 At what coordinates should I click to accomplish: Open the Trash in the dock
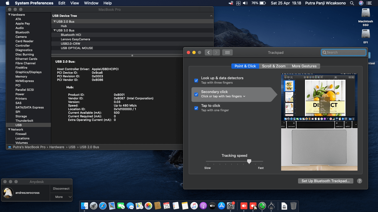[293, 206]
